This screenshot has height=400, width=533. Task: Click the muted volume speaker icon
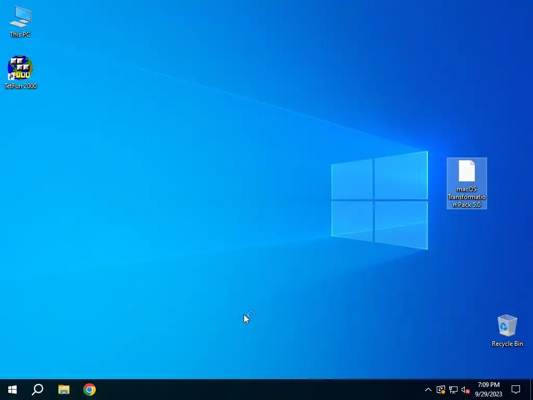[466, 390]
